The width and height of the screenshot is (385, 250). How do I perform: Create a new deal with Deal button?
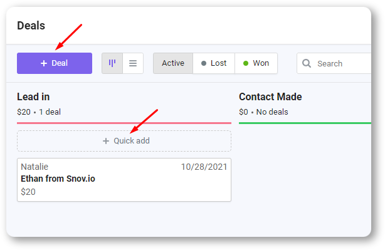pyautogui.click(x=55, y=63)
